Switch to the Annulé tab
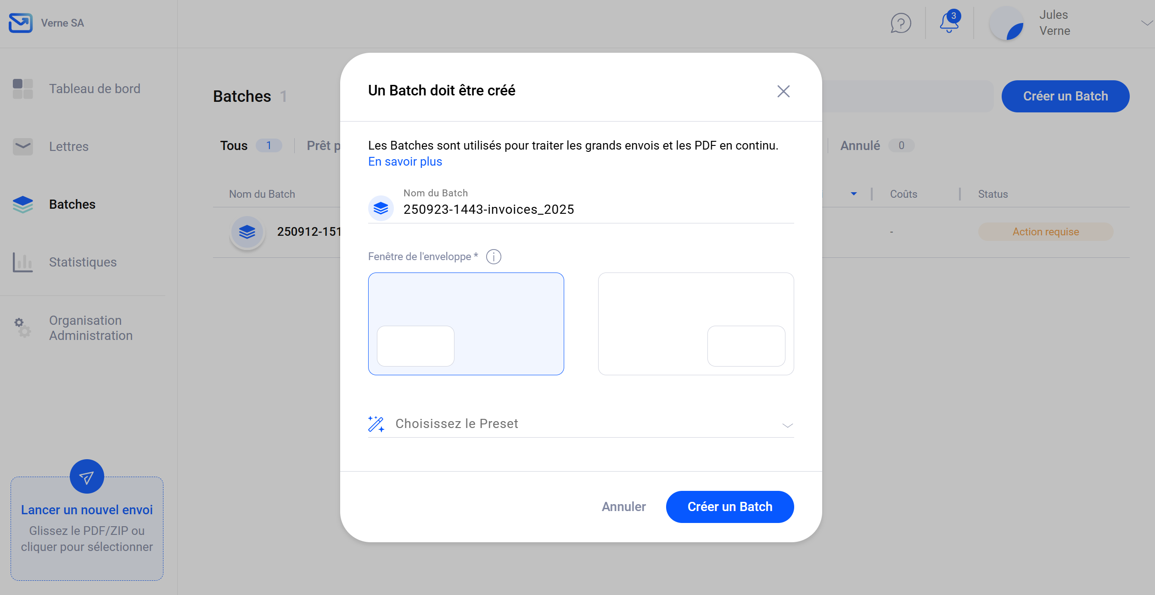 (x=860, y=146)
